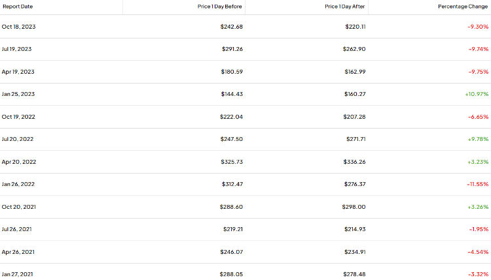The width and height of the screenshot is (491, 280).
Task: Select the $234.91 price after cell
Action: click(x=355, y=252)
